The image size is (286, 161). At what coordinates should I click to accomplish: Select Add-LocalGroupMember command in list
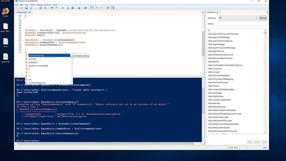pyautogui.click(x=219, y=100)
